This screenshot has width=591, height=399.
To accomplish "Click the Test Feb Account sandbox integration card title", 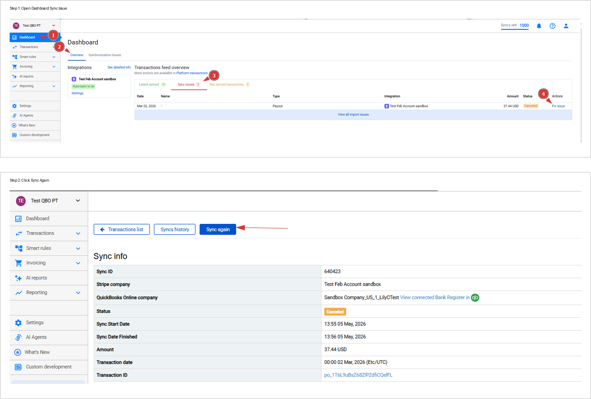I will pos(97,79).
